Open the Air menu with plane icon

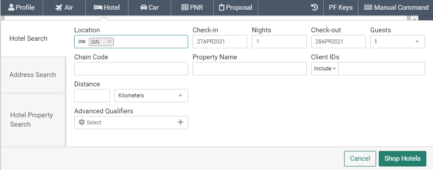(x=64, y=8)
